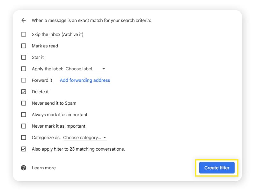This screenshot has width=255, height=191.
Task: Click the Always mark it as important text
Action: click(60, 115)
